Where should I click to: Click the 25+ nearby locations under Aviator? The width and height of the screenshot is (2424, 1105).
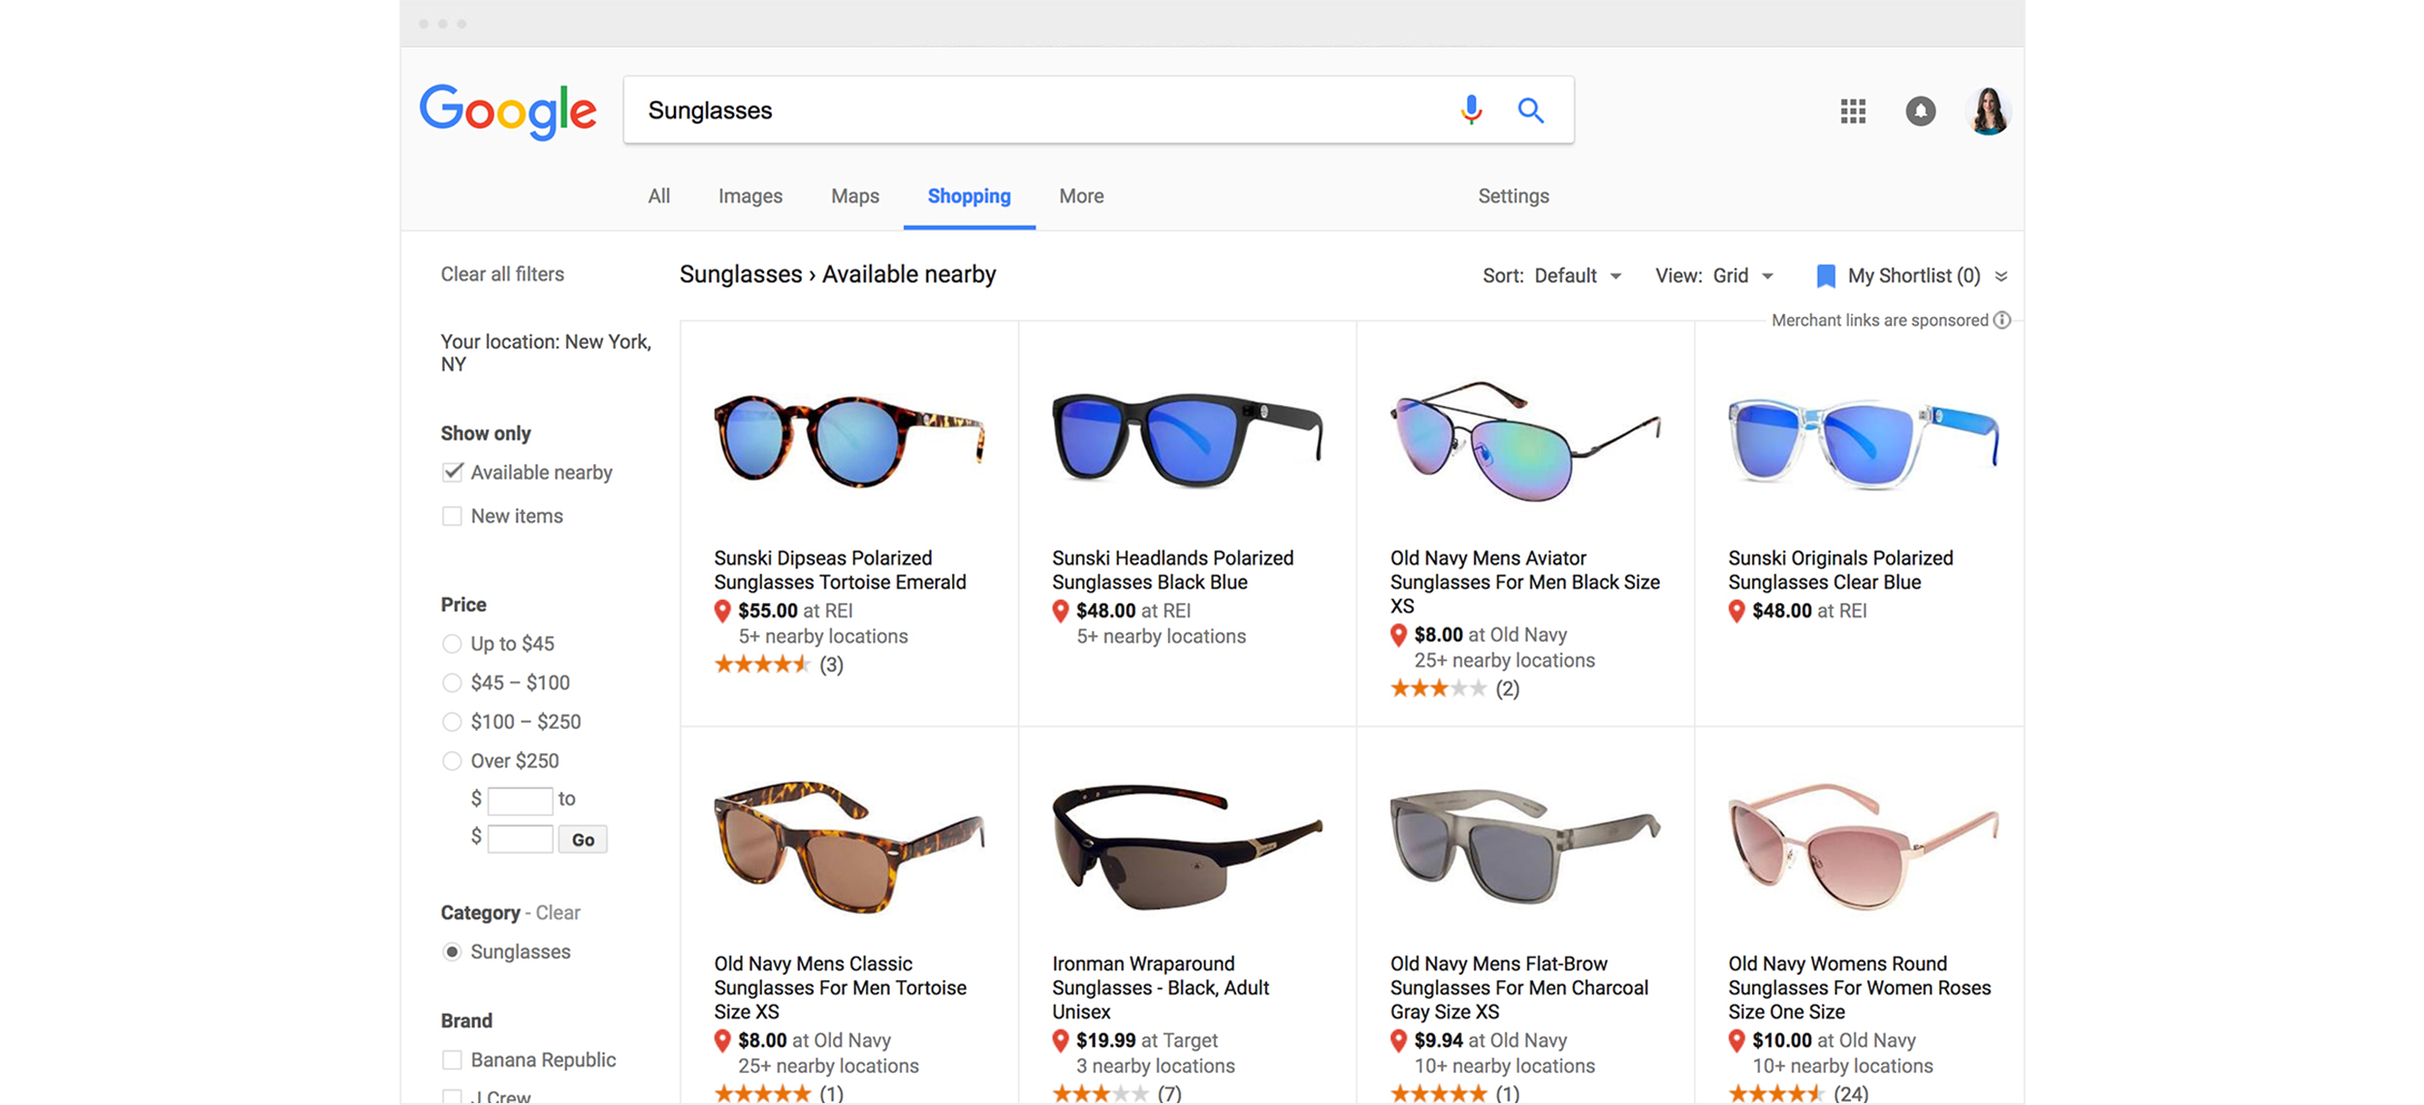click(x=1504, y=660)
